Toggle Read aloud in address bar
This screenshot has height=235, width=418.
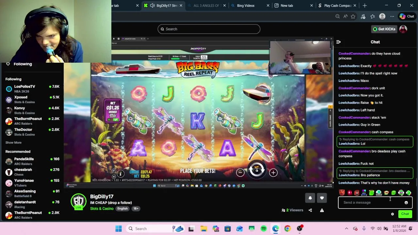[346, 16]
